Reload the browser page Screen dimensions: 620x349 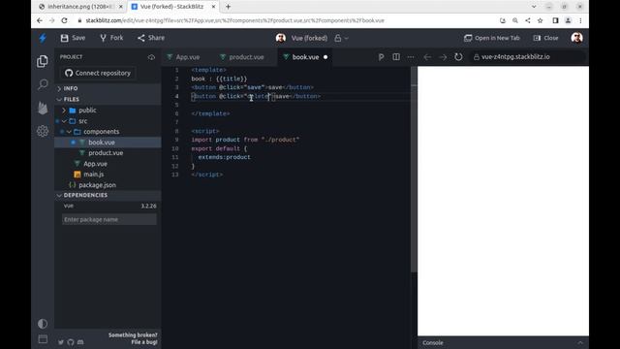point(64,20)
